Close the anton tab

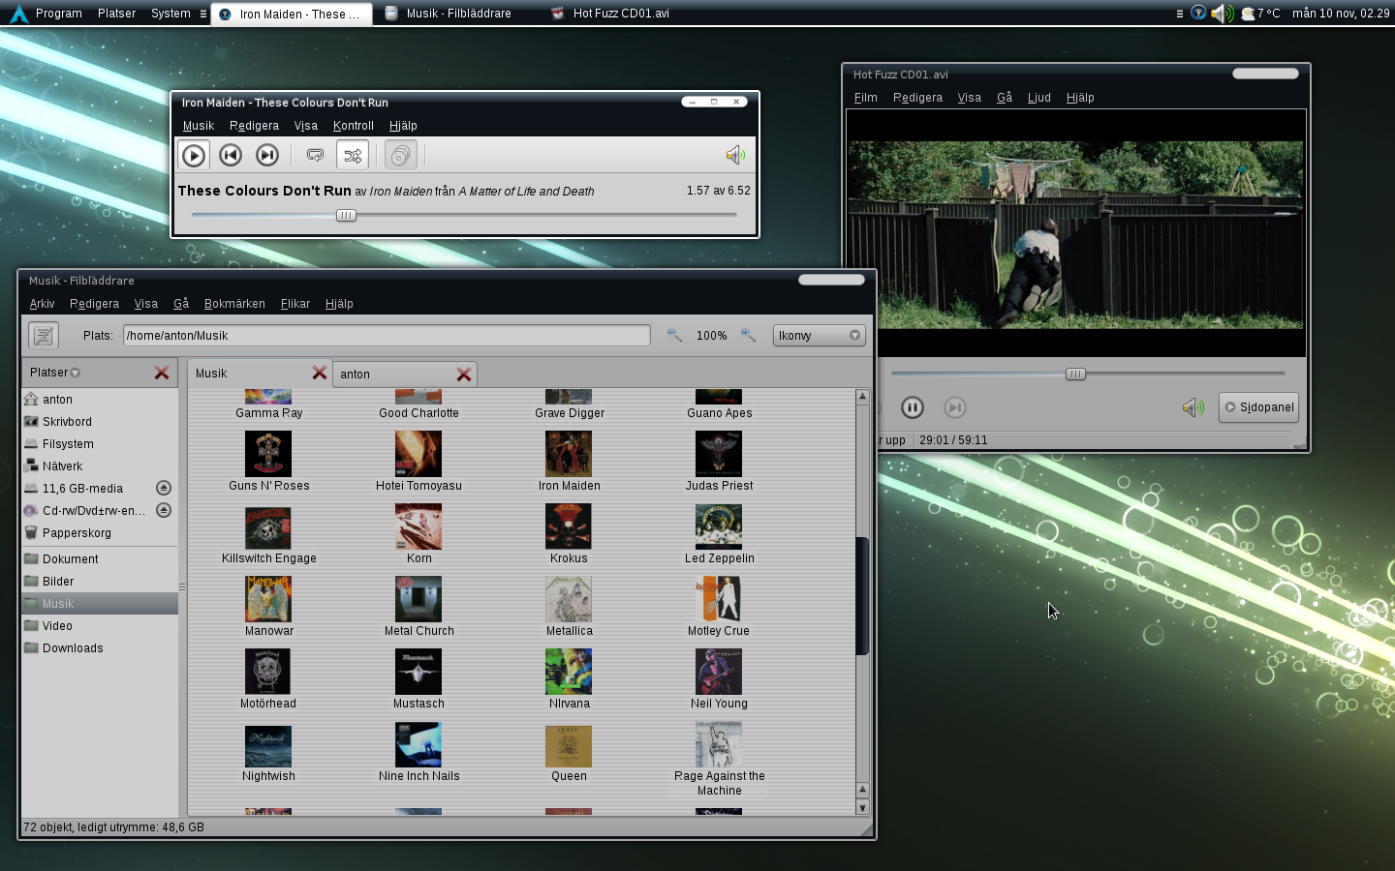pyautogui.click(x=464, y=375)
